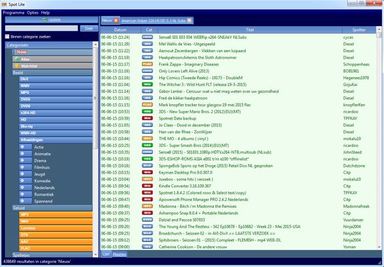Open the Help menu
The width and height of the screenshot is (384, 267).
(x=46, y=13)
